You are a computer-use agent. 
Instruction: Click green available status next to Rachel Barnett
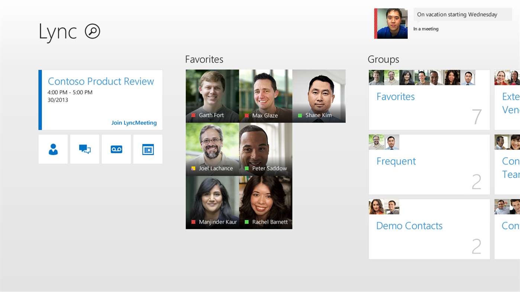point(246,222)
